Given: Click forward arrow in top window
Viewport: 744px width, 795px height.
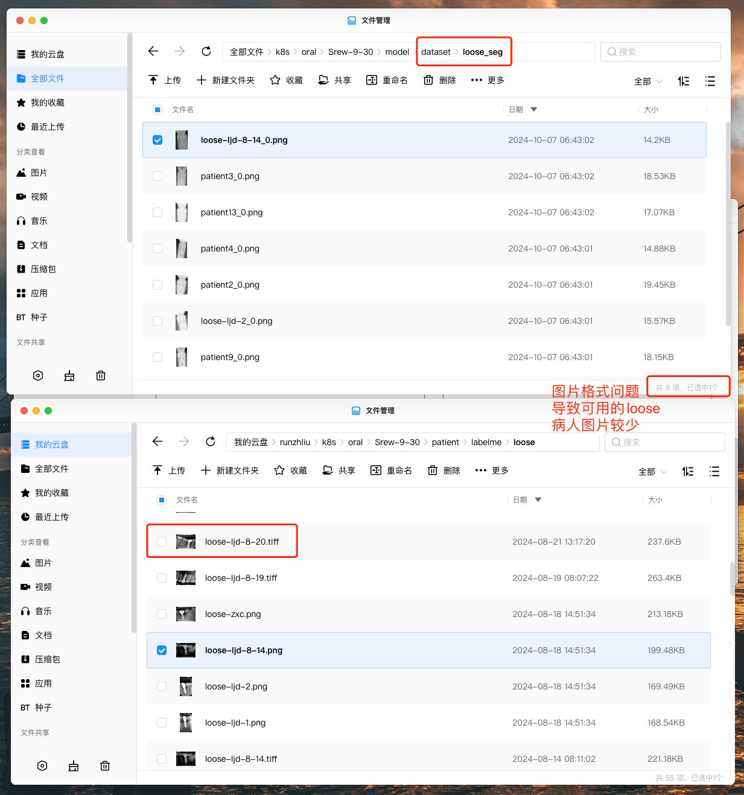Looking at the screenshot, I should tap(180, 51).
